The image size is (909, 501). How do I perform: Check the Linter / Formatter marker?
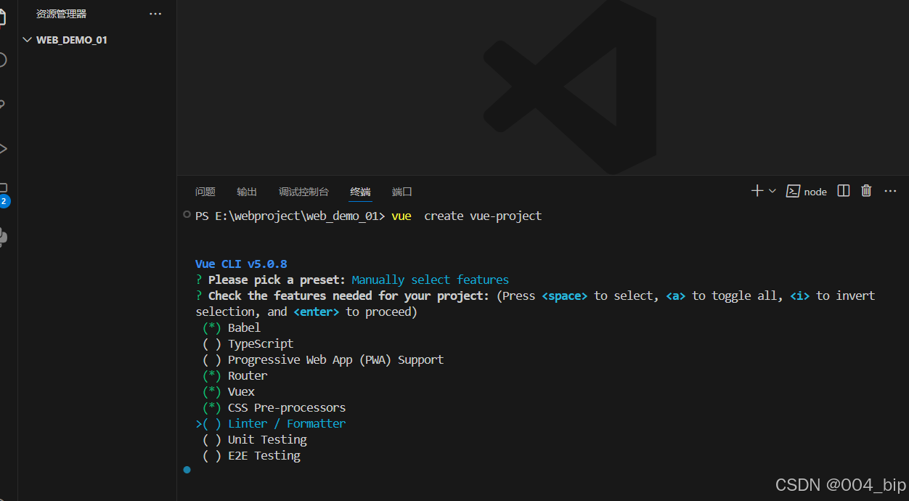(x=212, y=424)
